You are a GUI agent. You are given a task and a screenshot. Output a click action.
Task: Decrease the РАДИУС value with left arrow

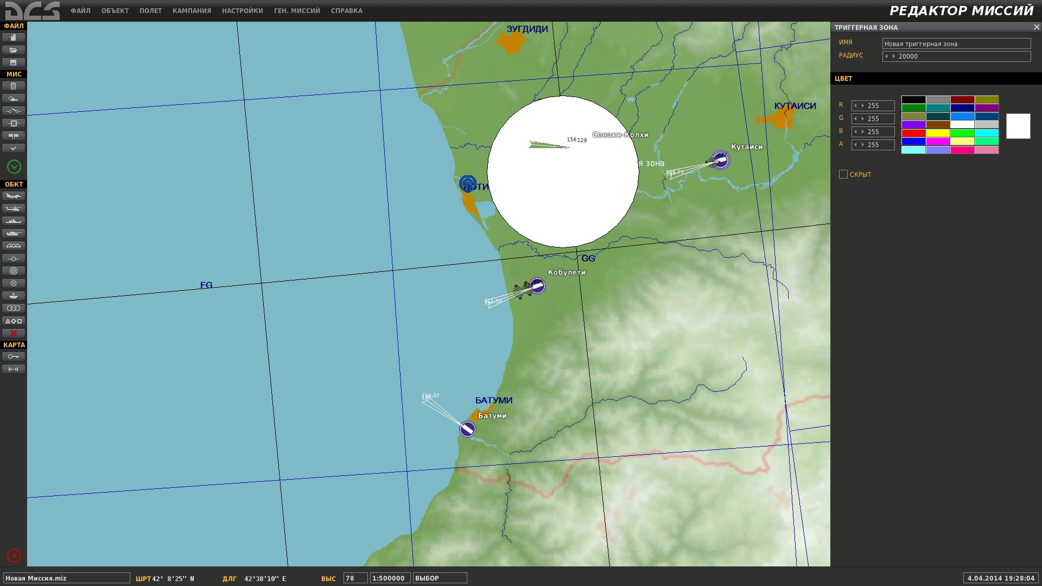coord(887,56)
